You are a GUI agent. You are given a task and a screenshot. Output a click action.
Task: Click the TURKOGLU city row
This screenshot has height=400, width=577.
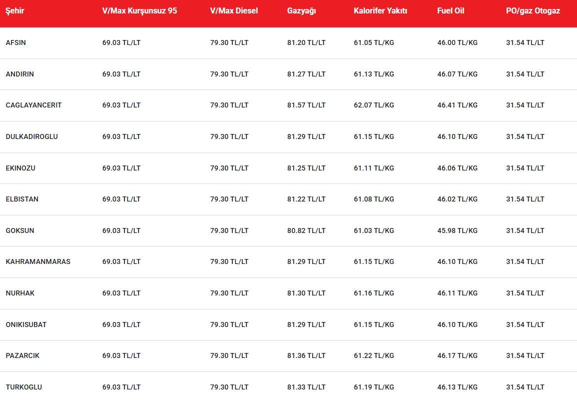289,386
